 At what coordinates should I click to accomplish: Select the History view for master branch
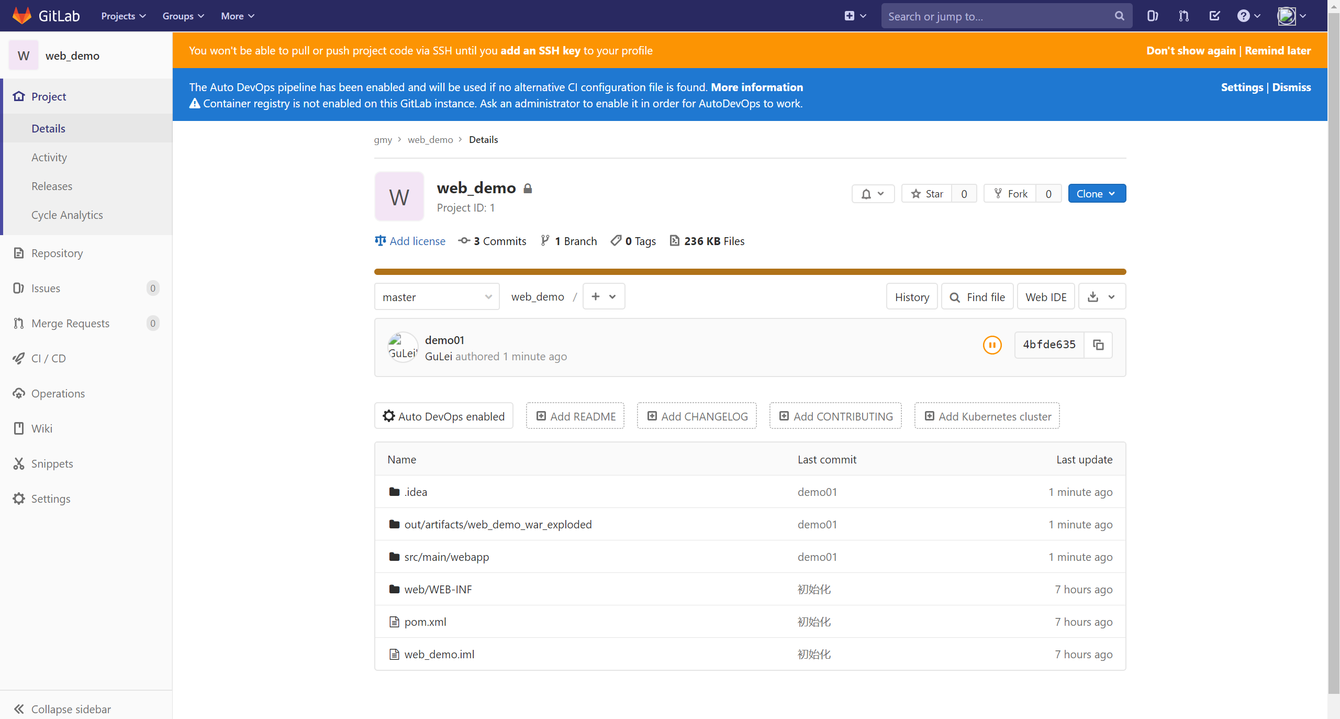point(912,297)
